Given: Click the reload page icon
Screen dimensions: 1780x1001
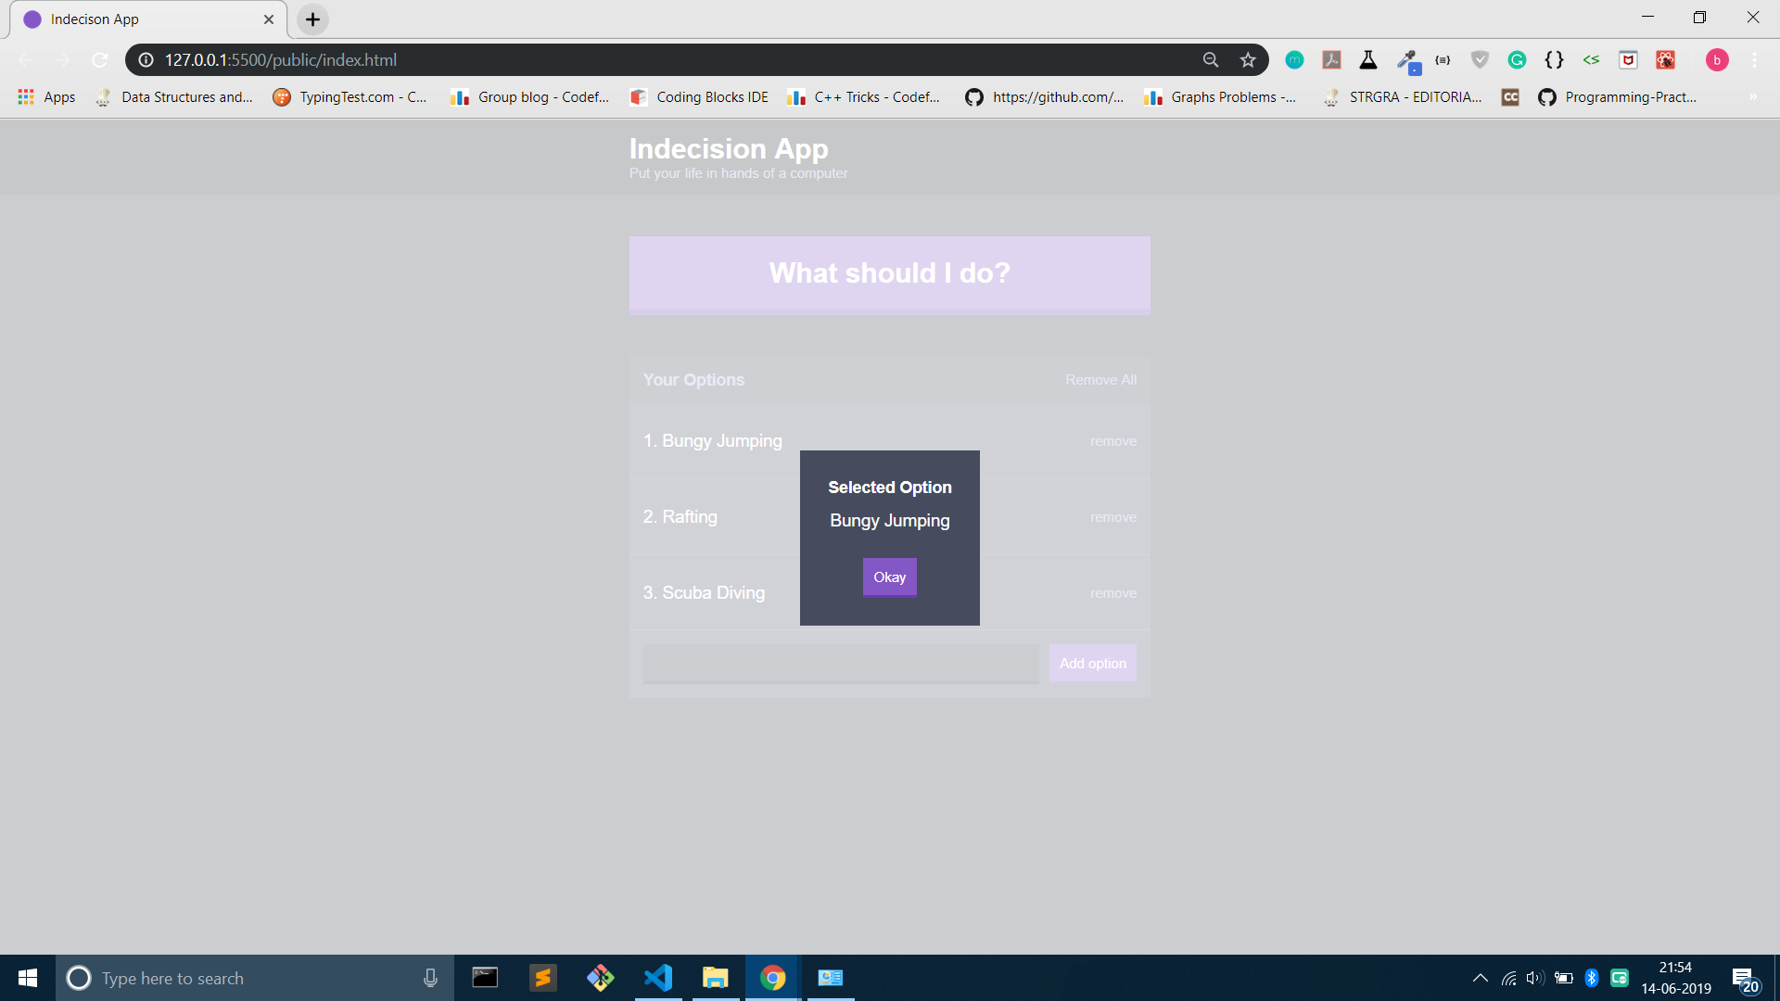Looking at the screenshot, I should tap(100, 60).
